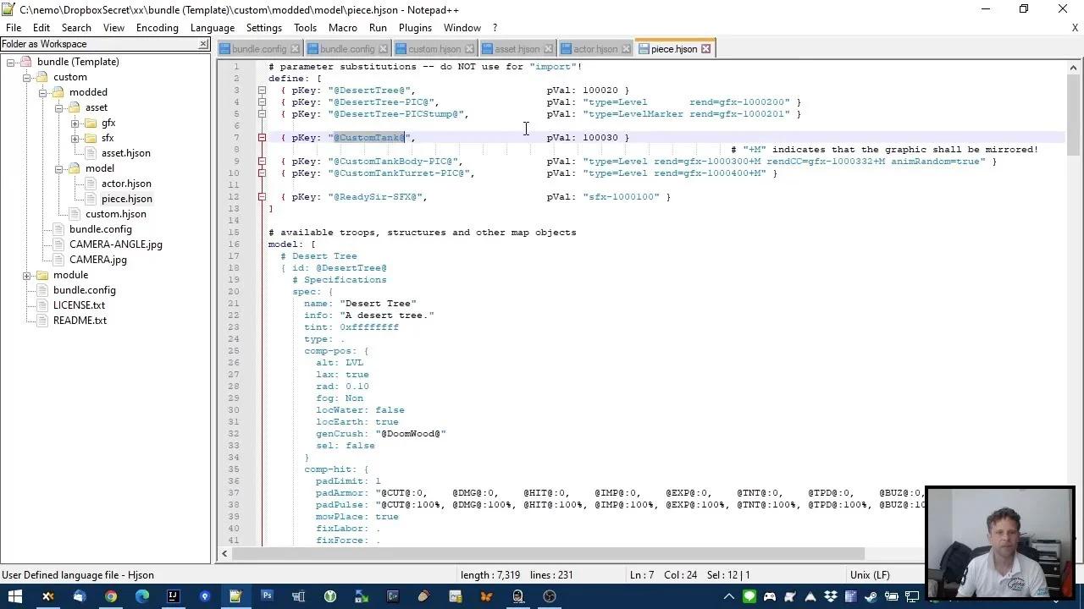Switch to the actor.hjson tab
1084x609 pixels.
[x=595, y=49]
